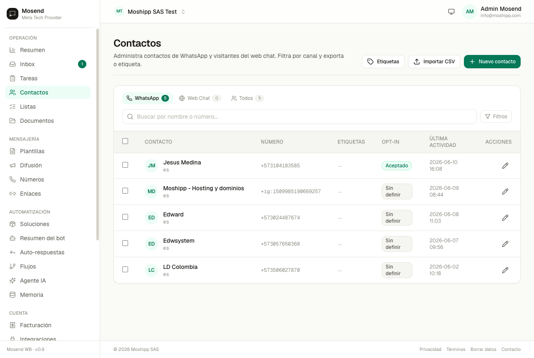Open the Términos footer link

point(456,349)
